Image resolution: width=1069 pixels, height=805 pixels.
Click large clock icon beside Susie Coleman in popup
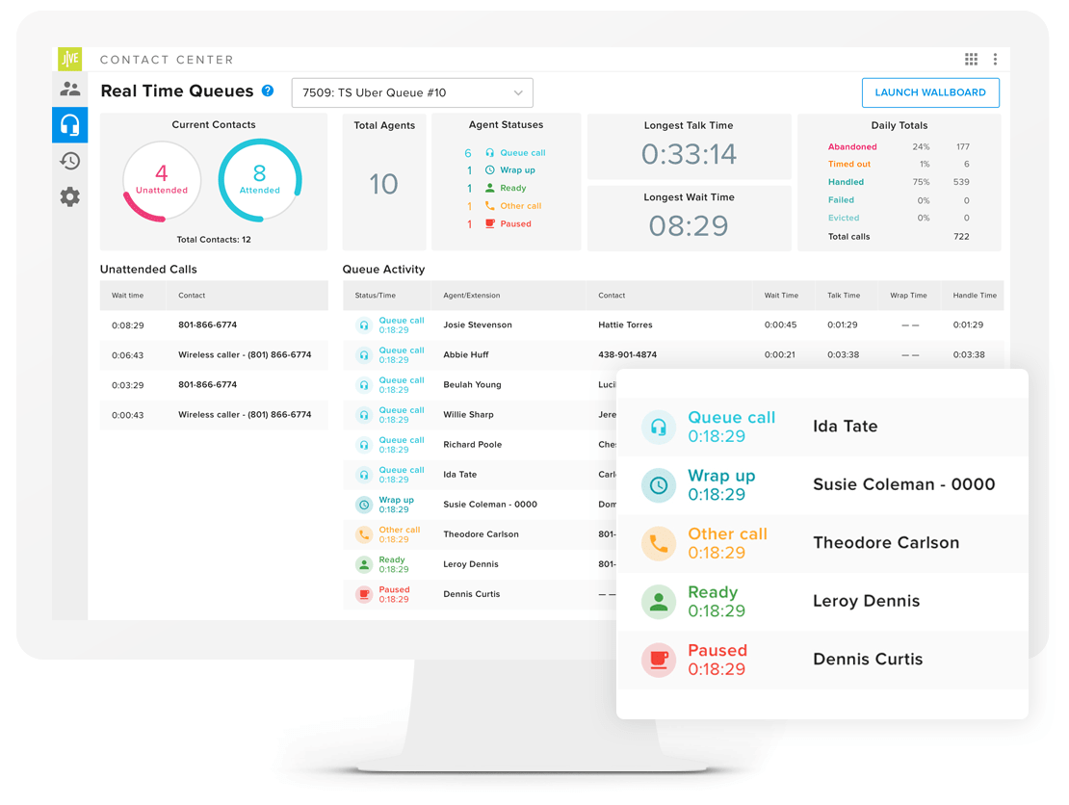659,485
